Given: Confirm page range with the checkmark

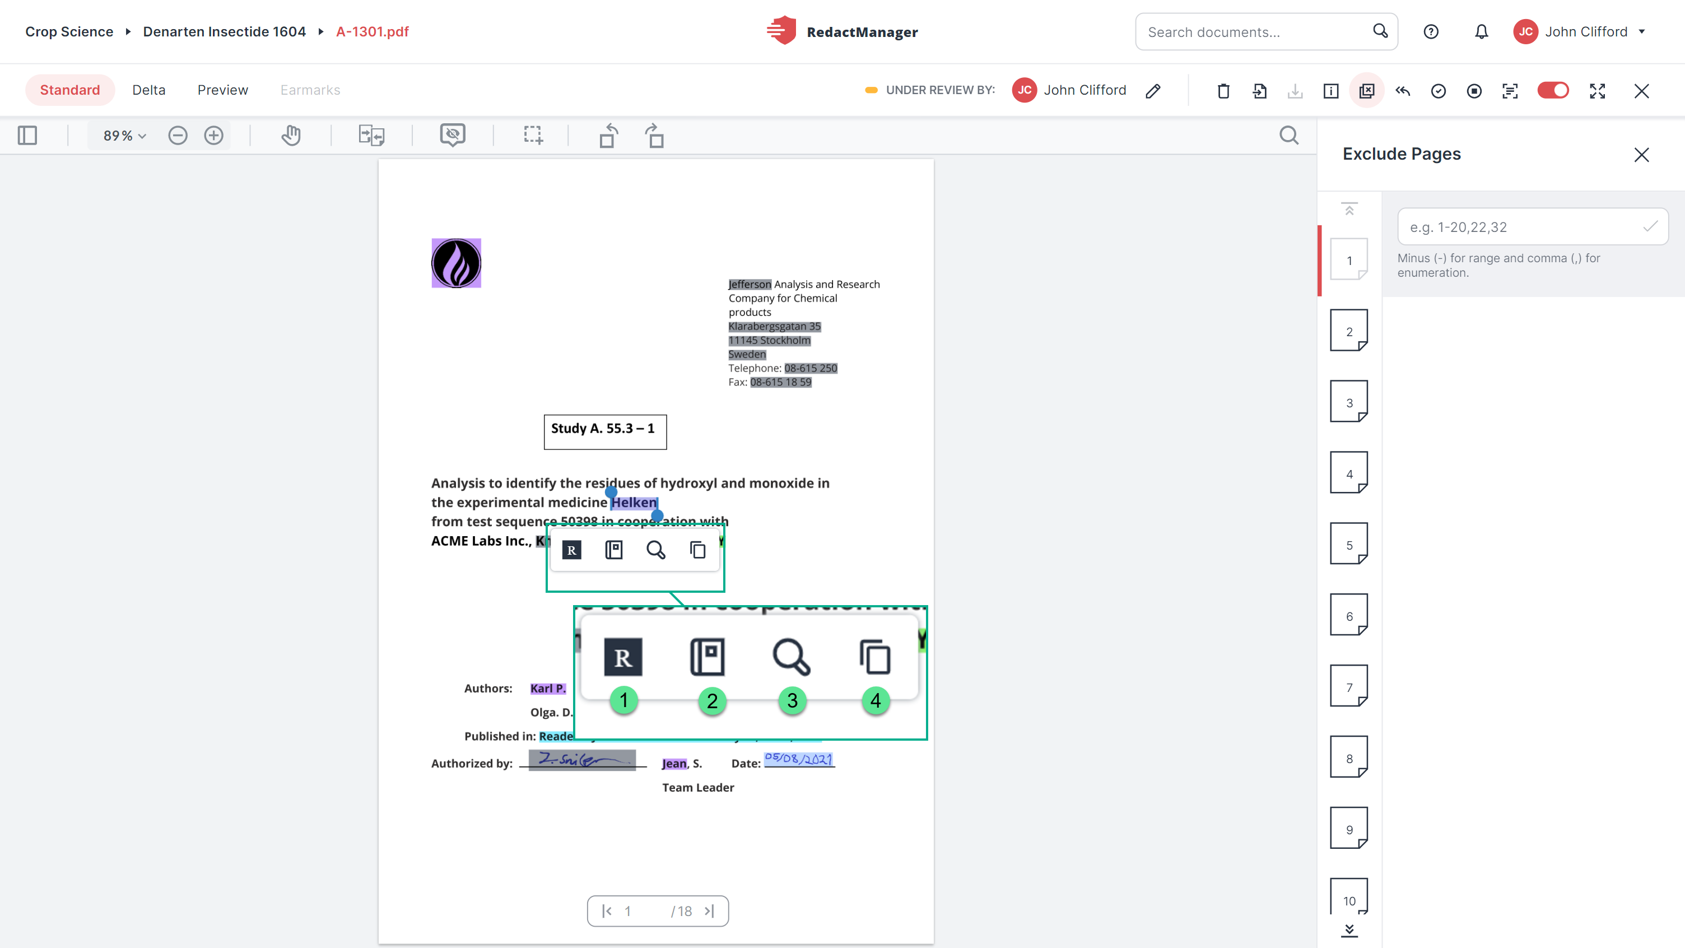Looking at the screenshot, I should [x=1650, y=226].
